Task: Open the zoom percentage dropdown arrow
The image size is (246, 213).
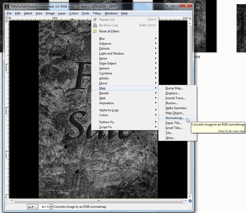Action: pyautogui.click(x=51, y=207)
